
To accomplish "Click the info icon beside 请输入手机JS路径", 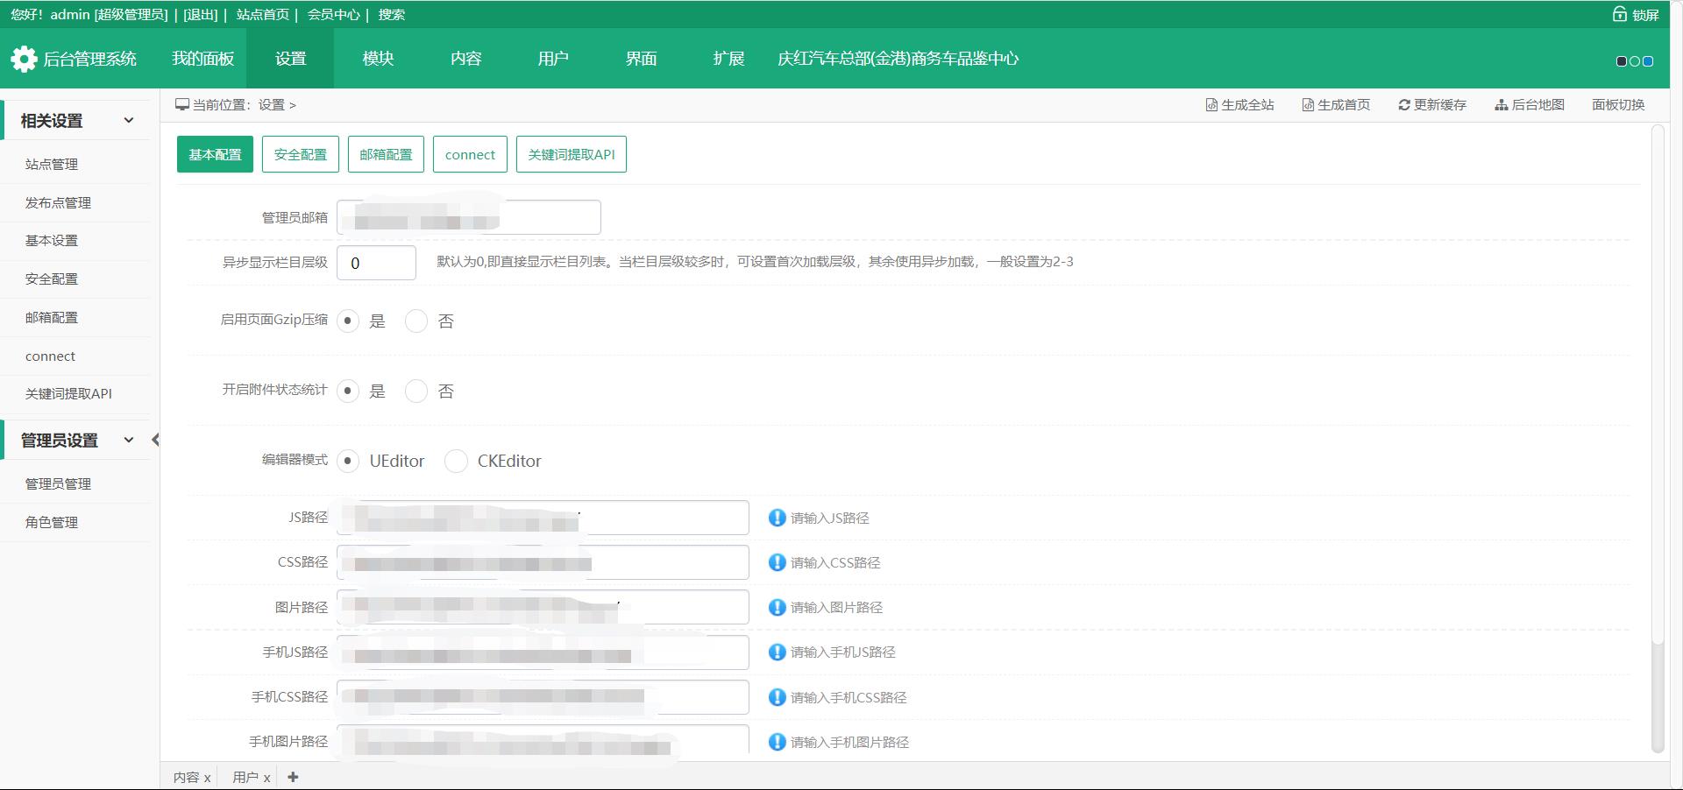I will click(x=777, y=652).
